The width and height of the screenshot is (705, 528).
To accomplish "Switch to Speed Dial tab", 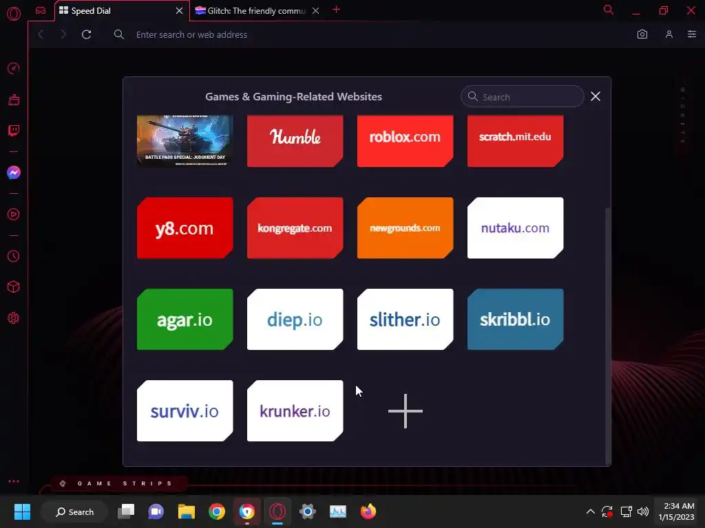I will point(120,11).
